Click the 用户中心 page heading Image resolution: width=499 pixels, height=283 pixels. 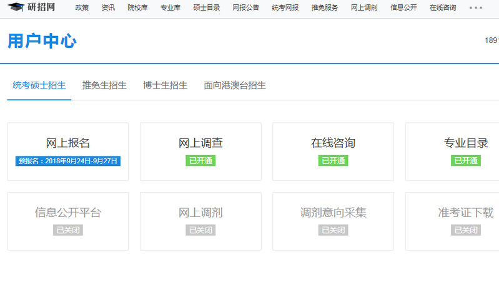click(x=42, y=41)
